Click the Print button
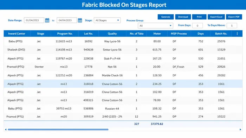The height and width of the screenshot is (138, 246). pyautogui.click(x=199, y=17)
